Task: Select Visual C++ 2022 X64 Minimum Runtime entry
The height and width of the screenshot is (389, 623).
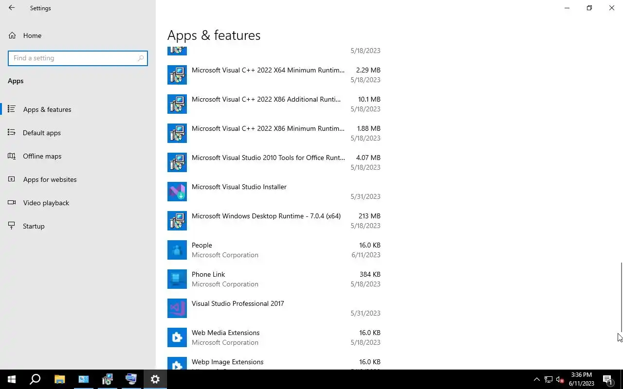Action: click(274, 75)
